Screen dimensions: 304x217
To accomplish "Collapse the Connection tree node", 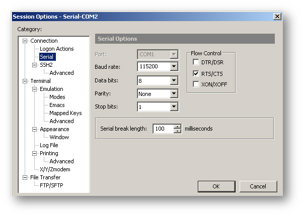I will point(25,41).
